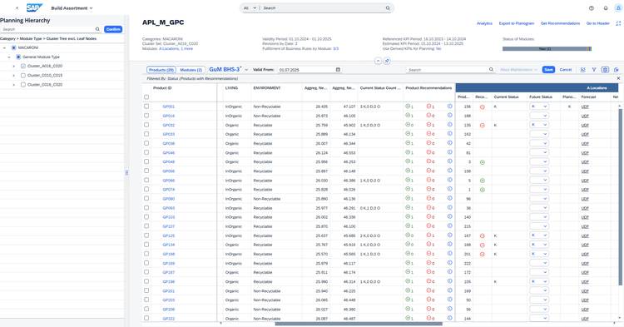Select the GP080 row checkbox
This screenshot has height=327, width=624.
146,199
